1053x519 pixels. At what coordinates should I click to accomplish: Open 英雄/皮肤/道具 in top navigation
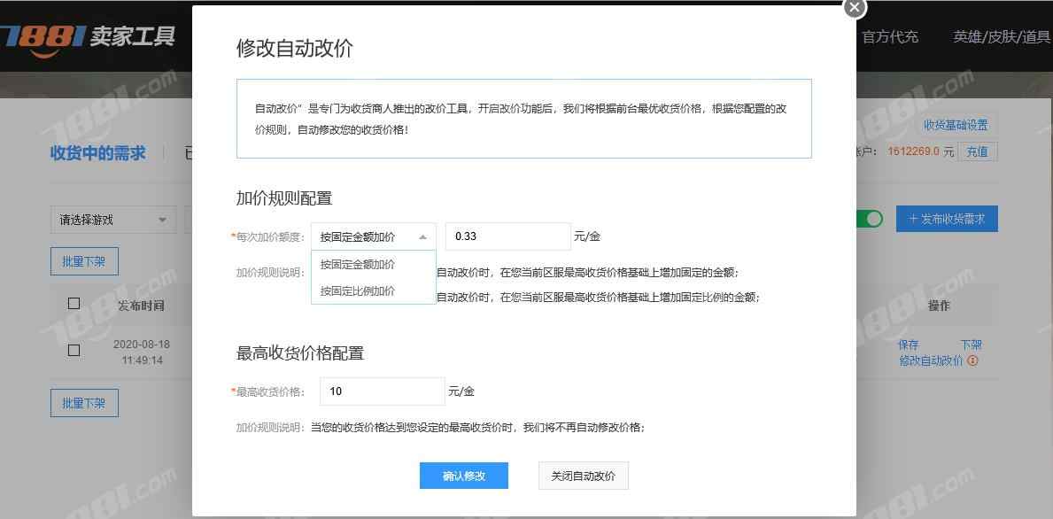tap(1002, 37)
